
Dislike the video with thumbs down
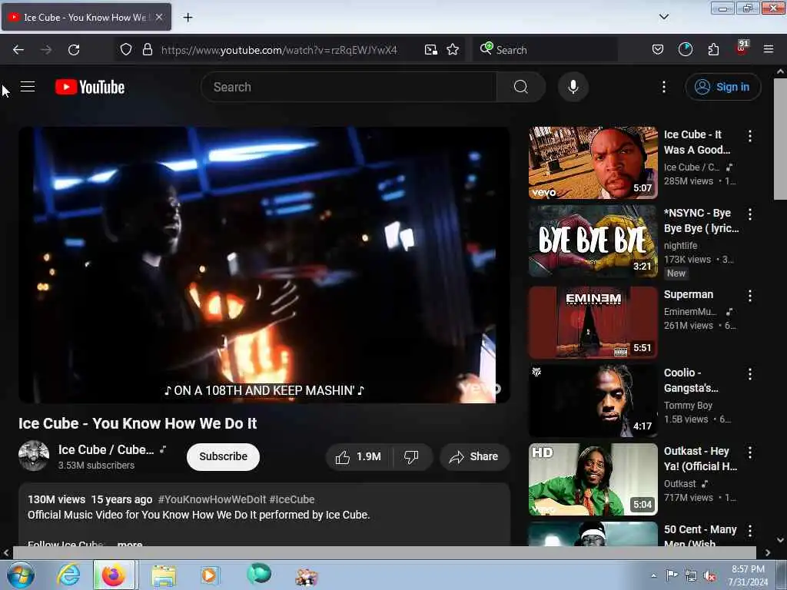[x=412, y=456]
